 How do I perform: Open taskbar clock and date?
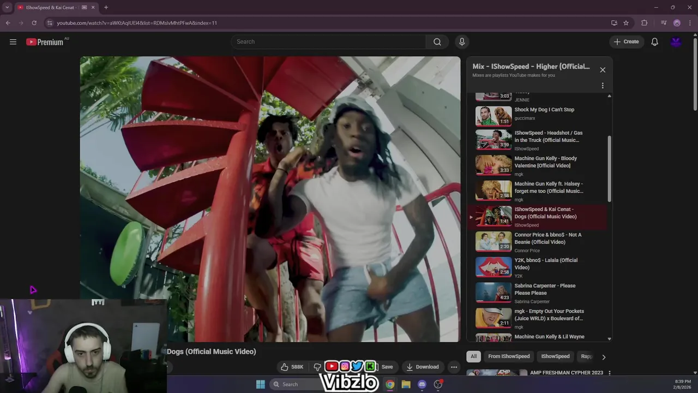(x=682, y=384)
